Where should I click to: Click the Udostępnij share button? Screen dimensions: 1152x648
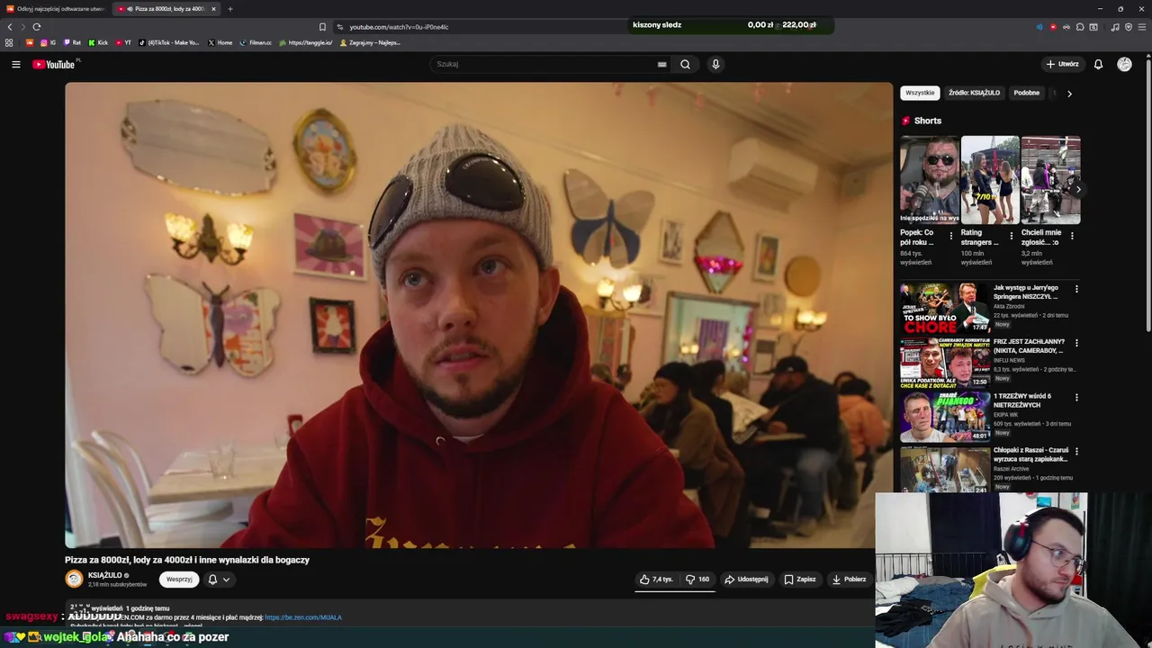(x=746, y=580)
